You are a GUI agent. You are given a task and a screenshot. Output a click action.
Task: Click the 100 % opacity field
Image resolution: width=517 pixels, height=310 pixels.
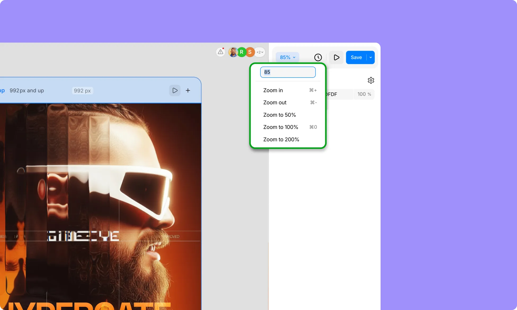point(364,94)
